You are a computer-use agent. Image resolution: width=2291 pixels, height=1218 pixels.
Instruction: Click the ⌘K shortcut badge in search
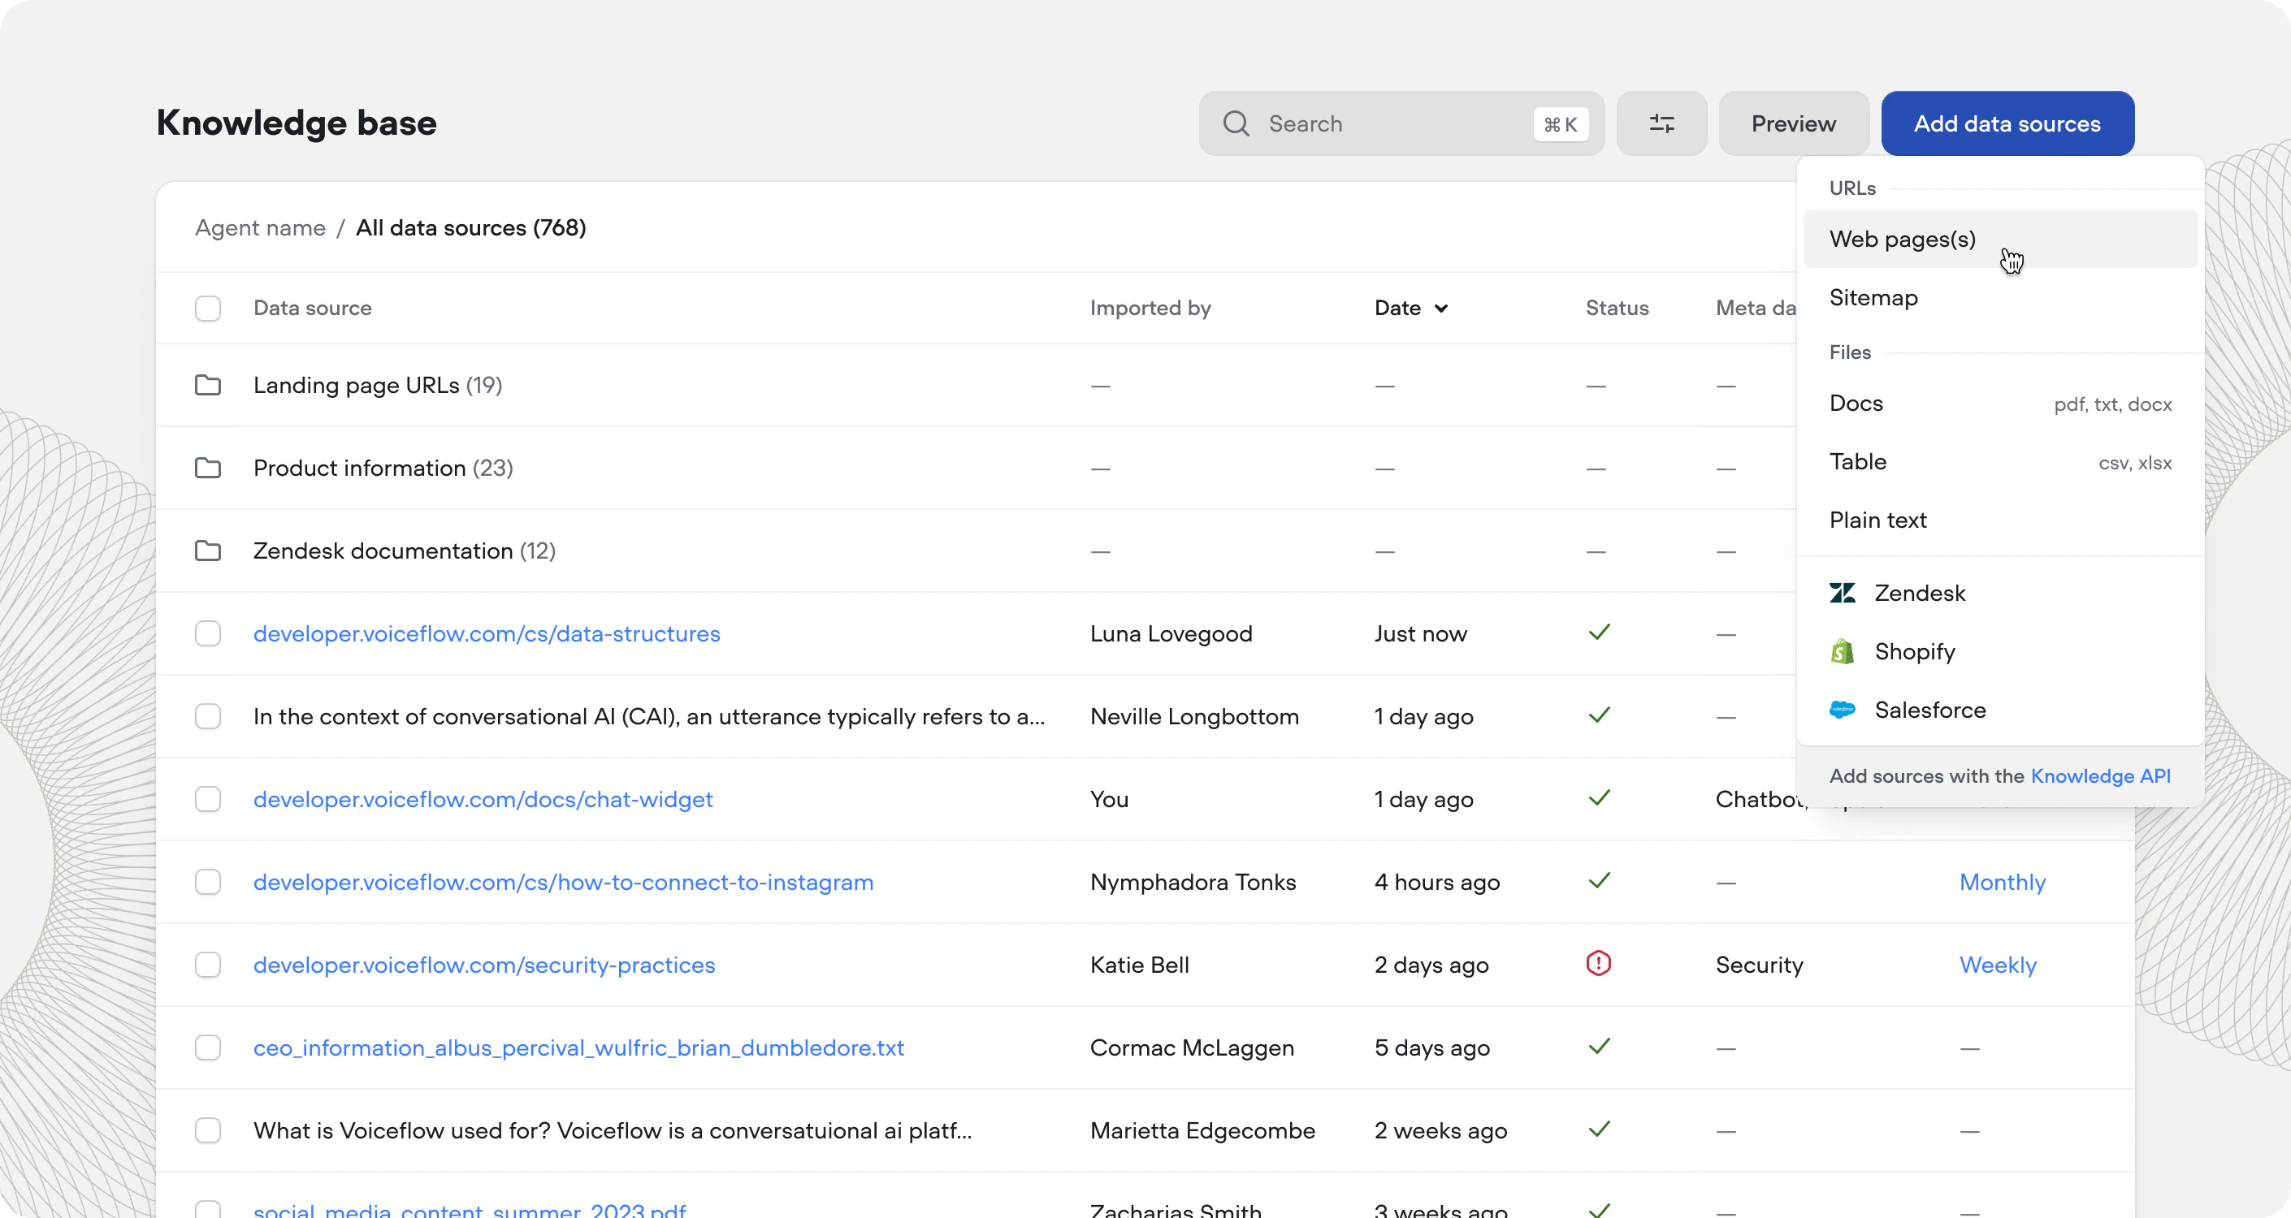[1560, 123]
